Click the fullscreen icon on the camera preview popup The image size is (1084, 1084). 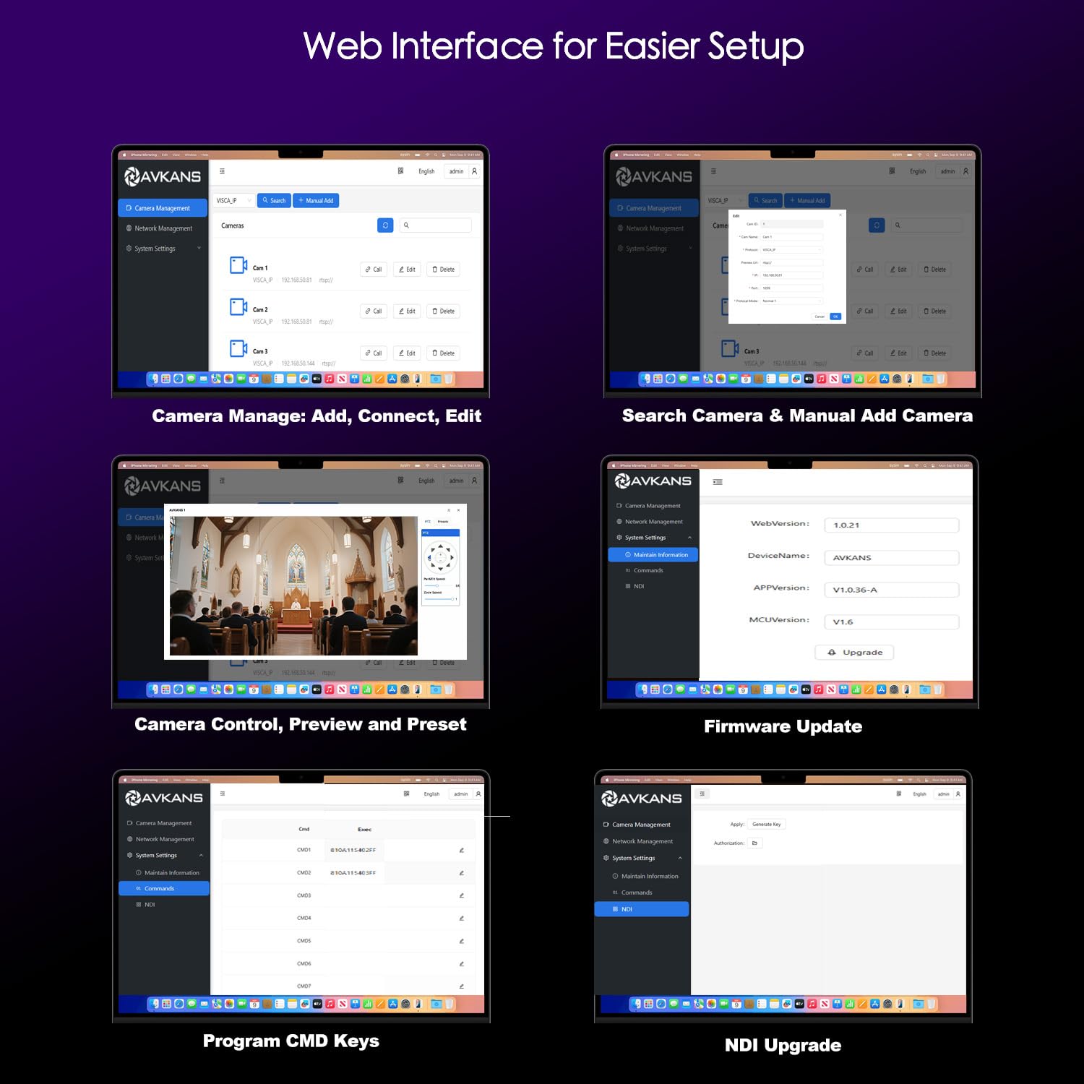click(449, 510)
